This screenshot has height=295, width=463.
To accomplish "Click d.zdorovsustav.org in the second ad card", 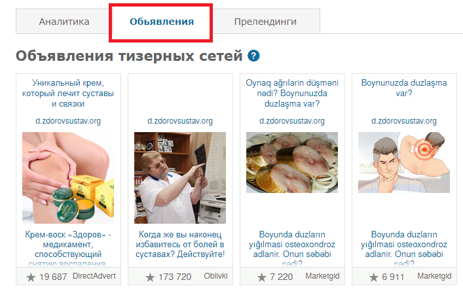I will (x=180, y=121).
